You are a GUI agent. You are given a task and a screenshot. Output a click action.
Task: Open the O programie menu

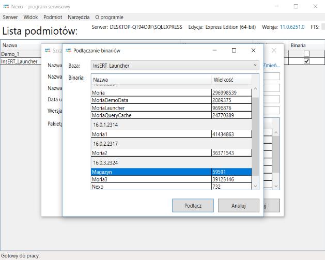click(x=109, y=17)
